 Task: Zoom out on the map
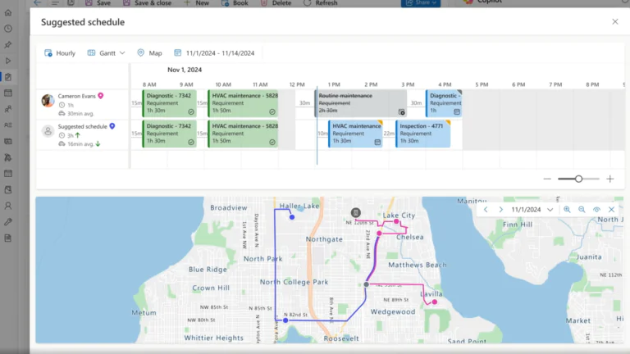point(582,210)
